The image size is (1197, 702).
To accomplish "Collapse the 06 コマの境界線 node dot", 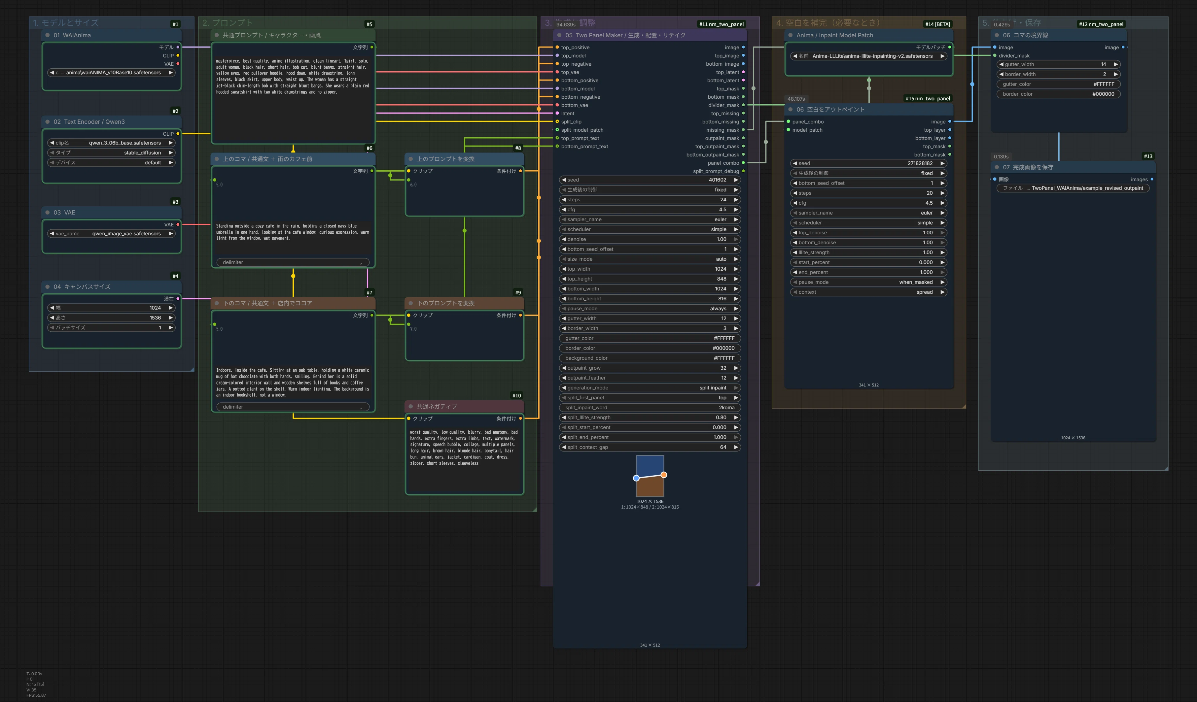I will tap(997, 35).
